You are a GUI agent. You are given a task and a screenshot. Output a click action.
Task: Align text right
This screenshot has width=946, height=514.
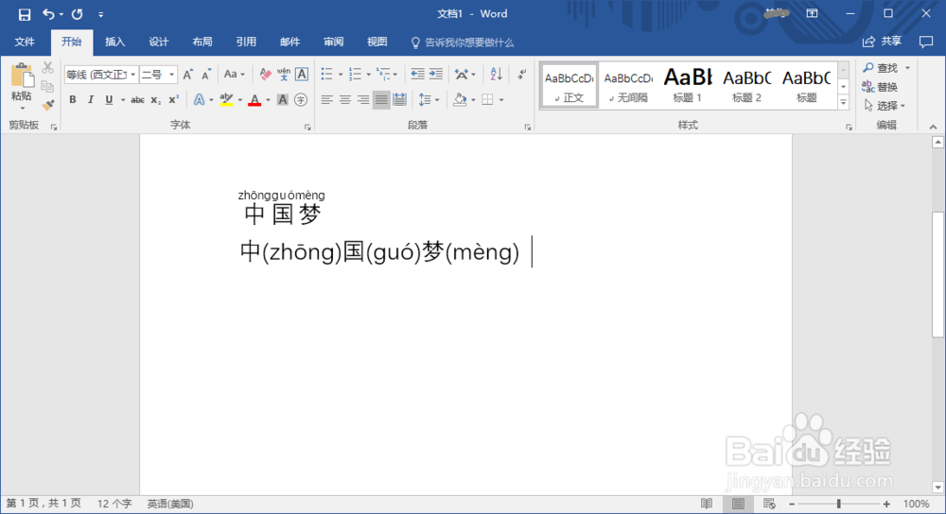point(363,99)
